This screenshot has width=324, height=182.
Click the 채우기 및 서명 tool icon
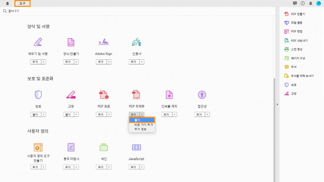pos(38,42)
